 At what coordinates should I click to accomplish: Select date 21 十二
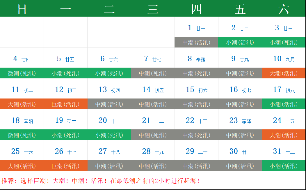pyautogui.click(x=153, y=121)
